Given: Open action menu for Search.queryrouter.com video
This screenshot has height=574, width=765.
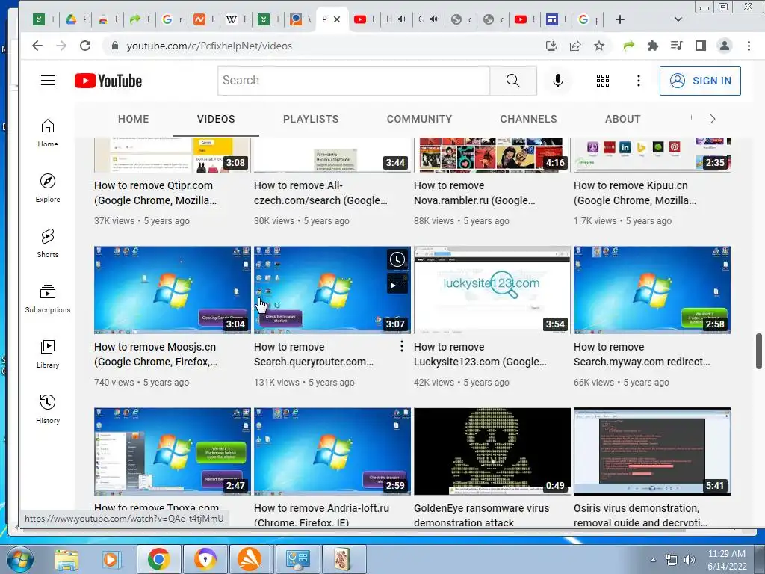Looking at the screenshot, I should pyautogui.click(x=401, y=347).
